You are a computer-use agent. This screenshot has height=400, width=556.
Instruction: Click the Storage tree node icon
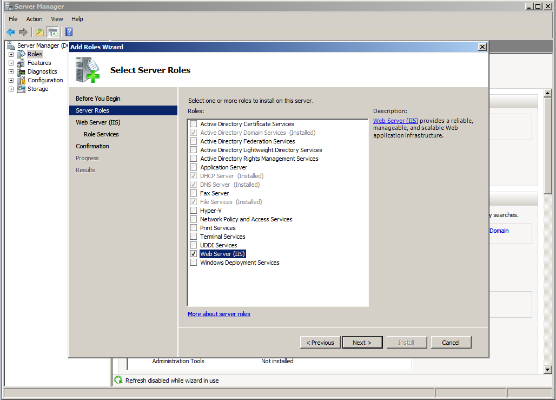(21, 89)
